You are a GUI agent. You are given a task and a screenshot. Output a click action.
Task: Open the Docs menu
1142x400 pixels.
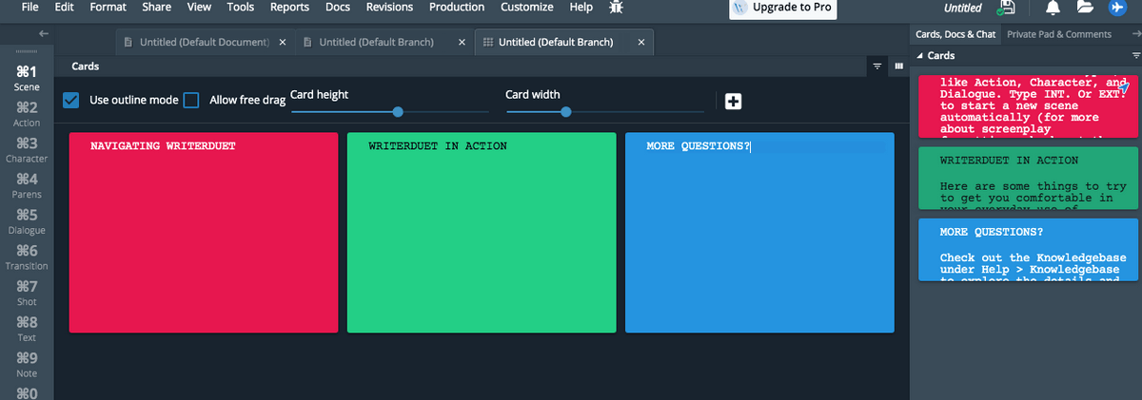pos(338,7)
